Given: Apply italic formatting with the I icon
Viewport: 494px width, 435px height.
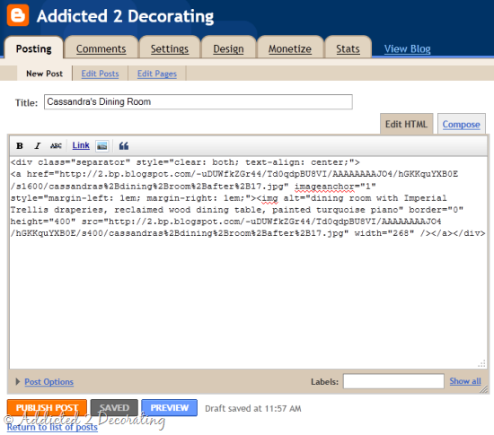Looking at the screenshot, I should tap(38, 145).
